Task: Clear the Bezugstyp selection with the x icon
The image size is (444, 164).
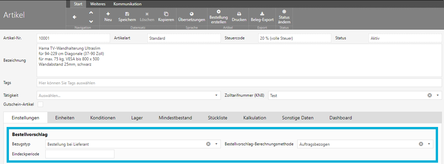Action: click(x=208, y=144)
